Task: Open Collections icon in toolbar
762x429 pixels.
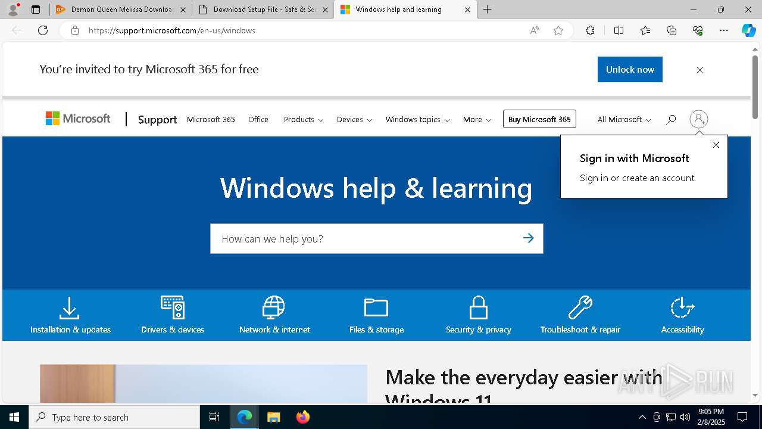Action: (672, 30)
